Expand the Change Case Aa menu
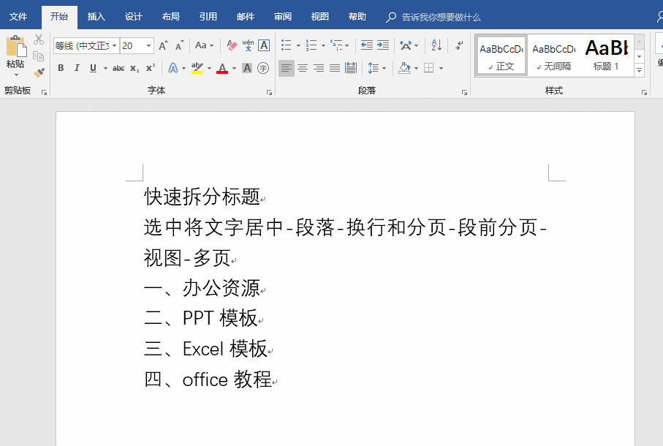 click(204, 45)
